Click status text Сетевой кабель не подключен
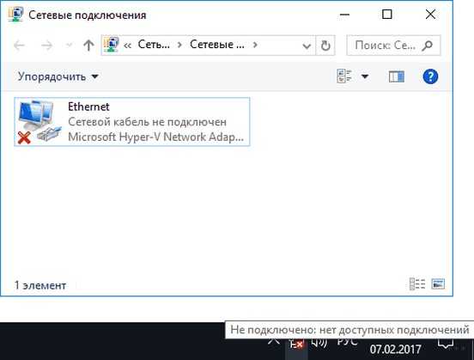The image size is (474, 360). click(147, 122)
